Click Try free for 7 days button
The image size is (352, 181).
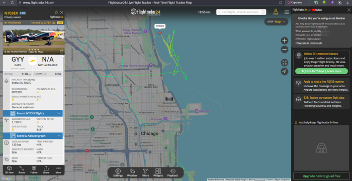coord(321,71)
